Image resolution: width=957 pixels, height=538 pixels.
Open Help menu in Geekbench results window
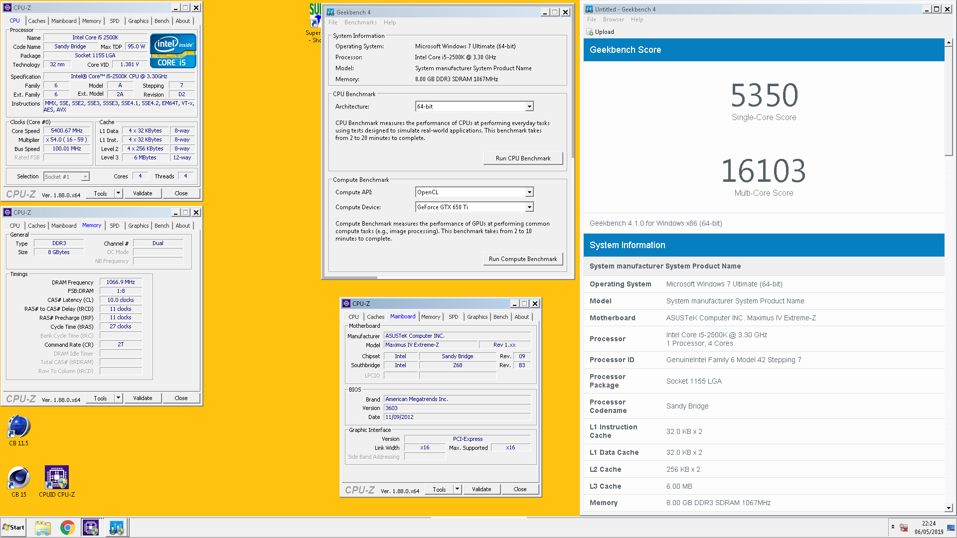click(637, 19)
